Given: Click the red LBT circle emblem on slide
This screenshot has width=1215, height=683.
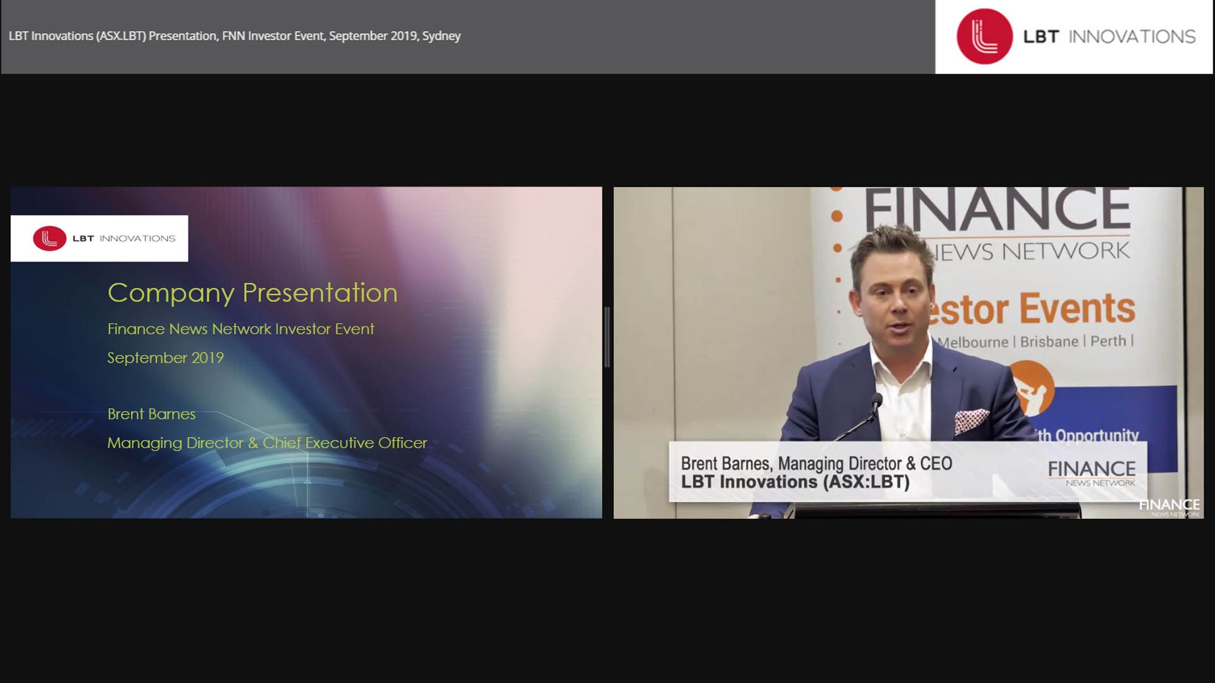Looking at the screenshot, I should click(x=49, y=238).
